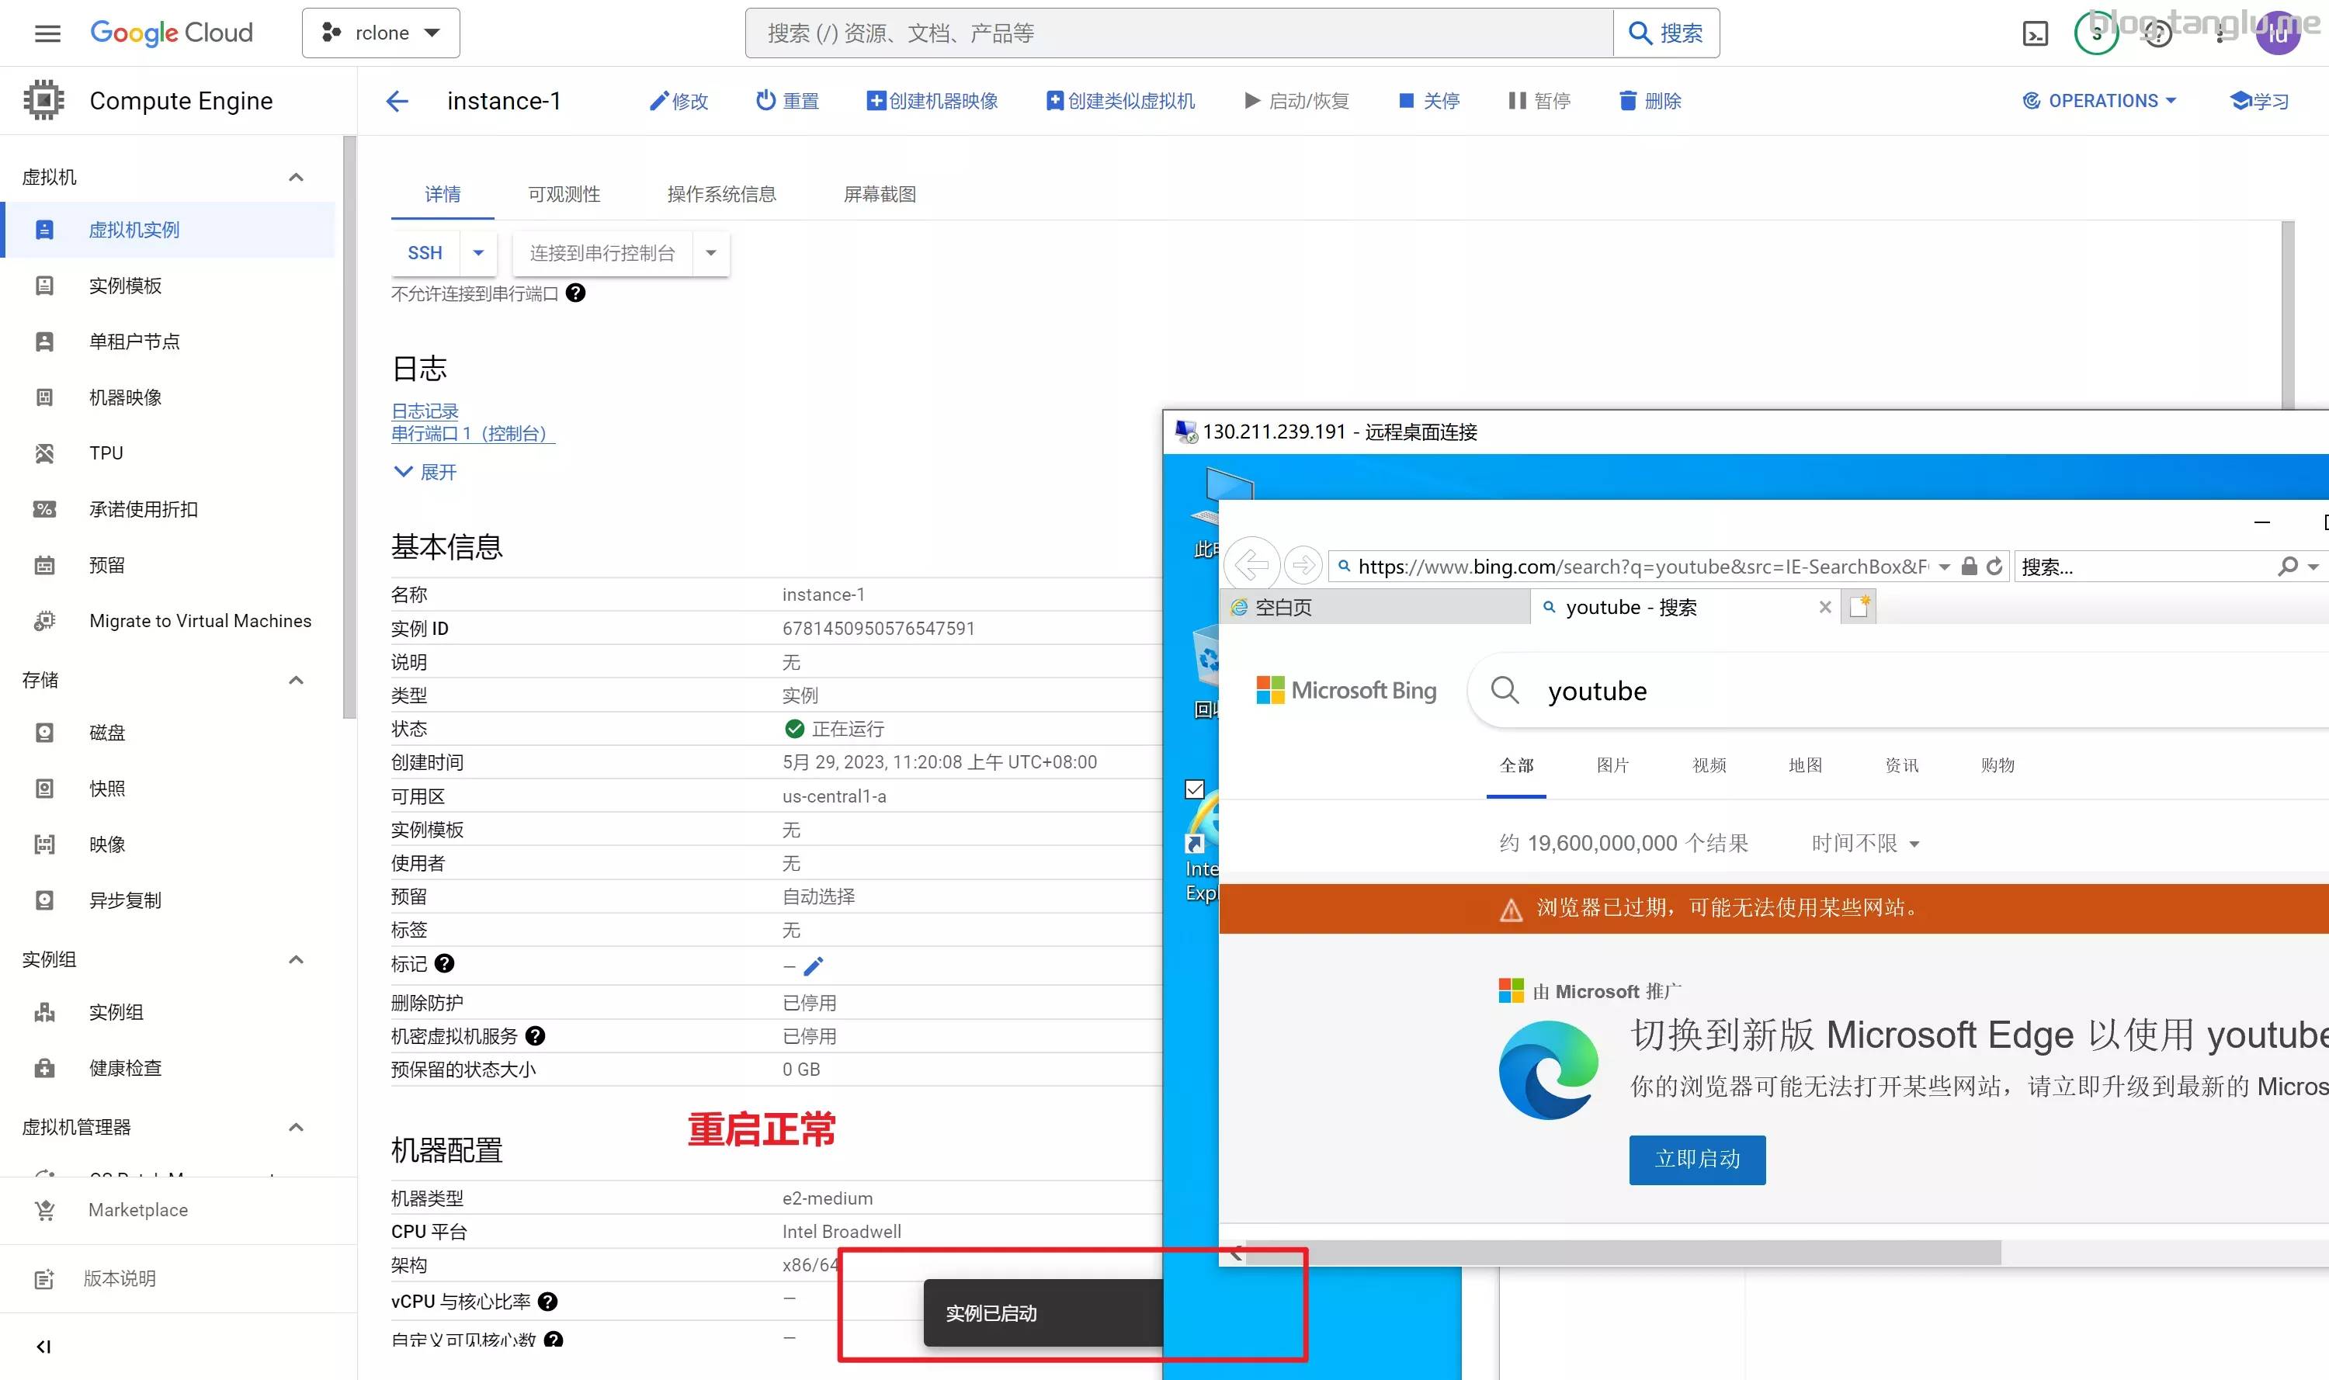Collapse the sidebar using bottom toggle
2329x1380 pixels.
click(x=43, y=1347)
